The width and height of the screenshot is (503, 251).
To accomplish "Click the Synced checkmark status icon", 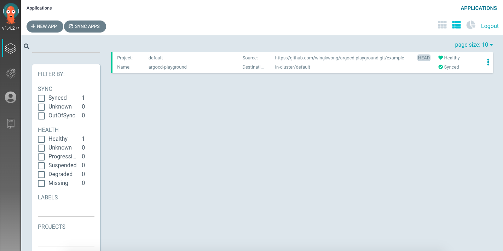I will click(440, 67).
